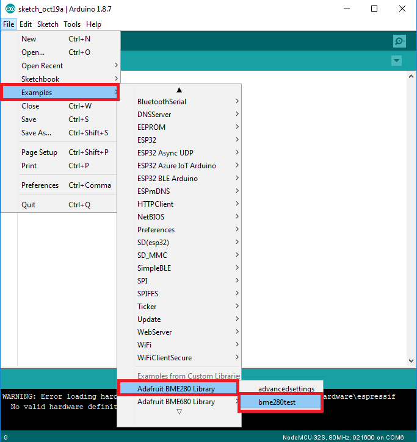
Task: Open the advancedsettings example sketch
Action: click(x=281, y=388)
